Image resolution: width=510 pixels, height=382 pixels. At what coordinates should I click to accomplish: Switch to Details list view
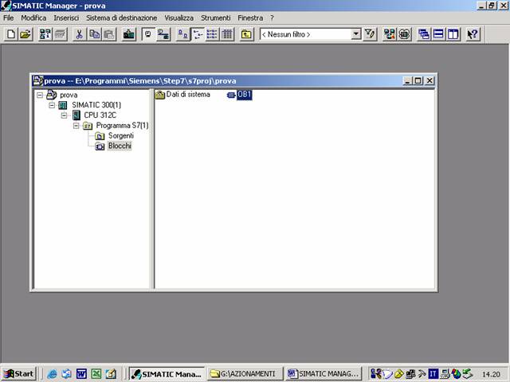[x=227, y=34]
